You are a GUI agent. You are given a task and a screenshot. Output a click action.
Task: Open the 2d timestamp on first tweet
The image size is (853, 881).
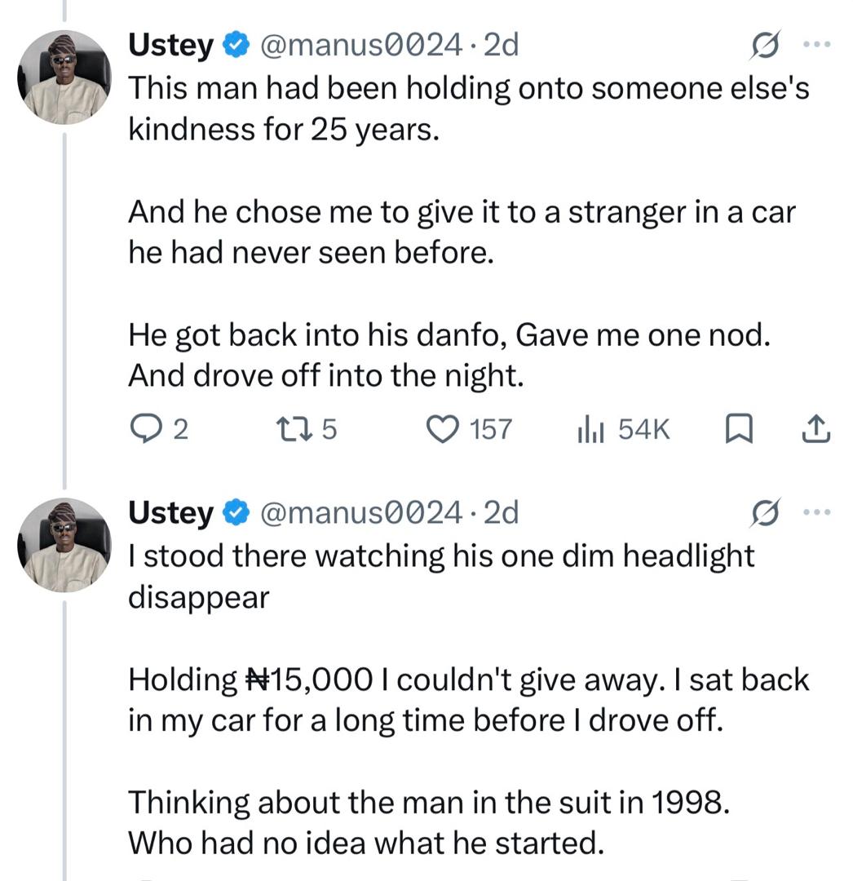[501, 45]
